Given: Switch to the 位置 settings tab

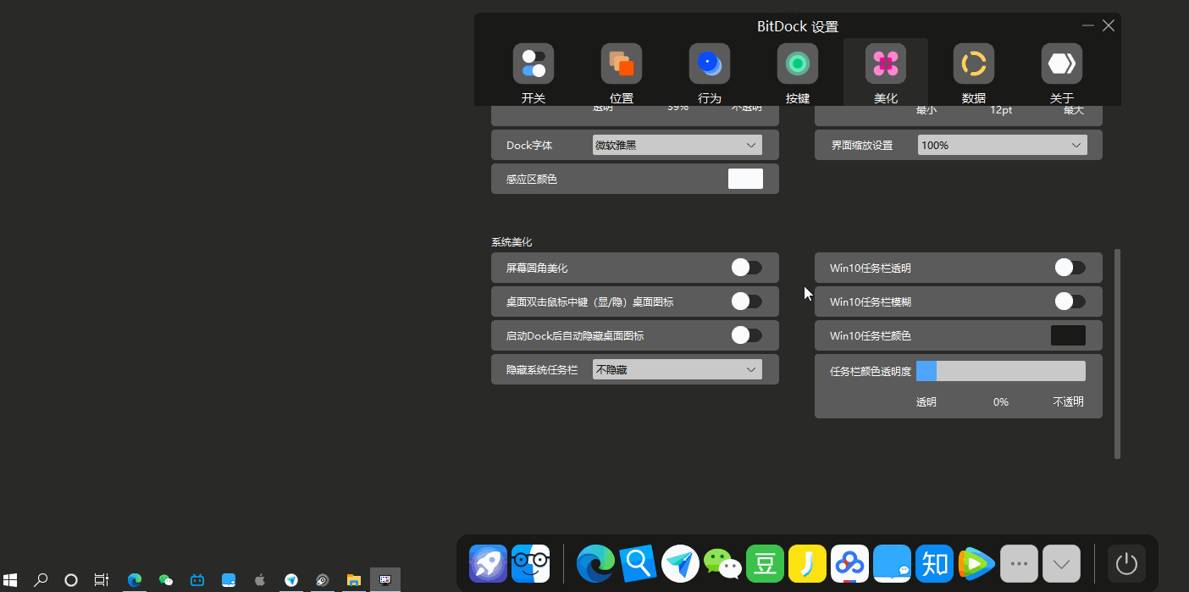Looking at the screenshot, I should click(622, 64).
